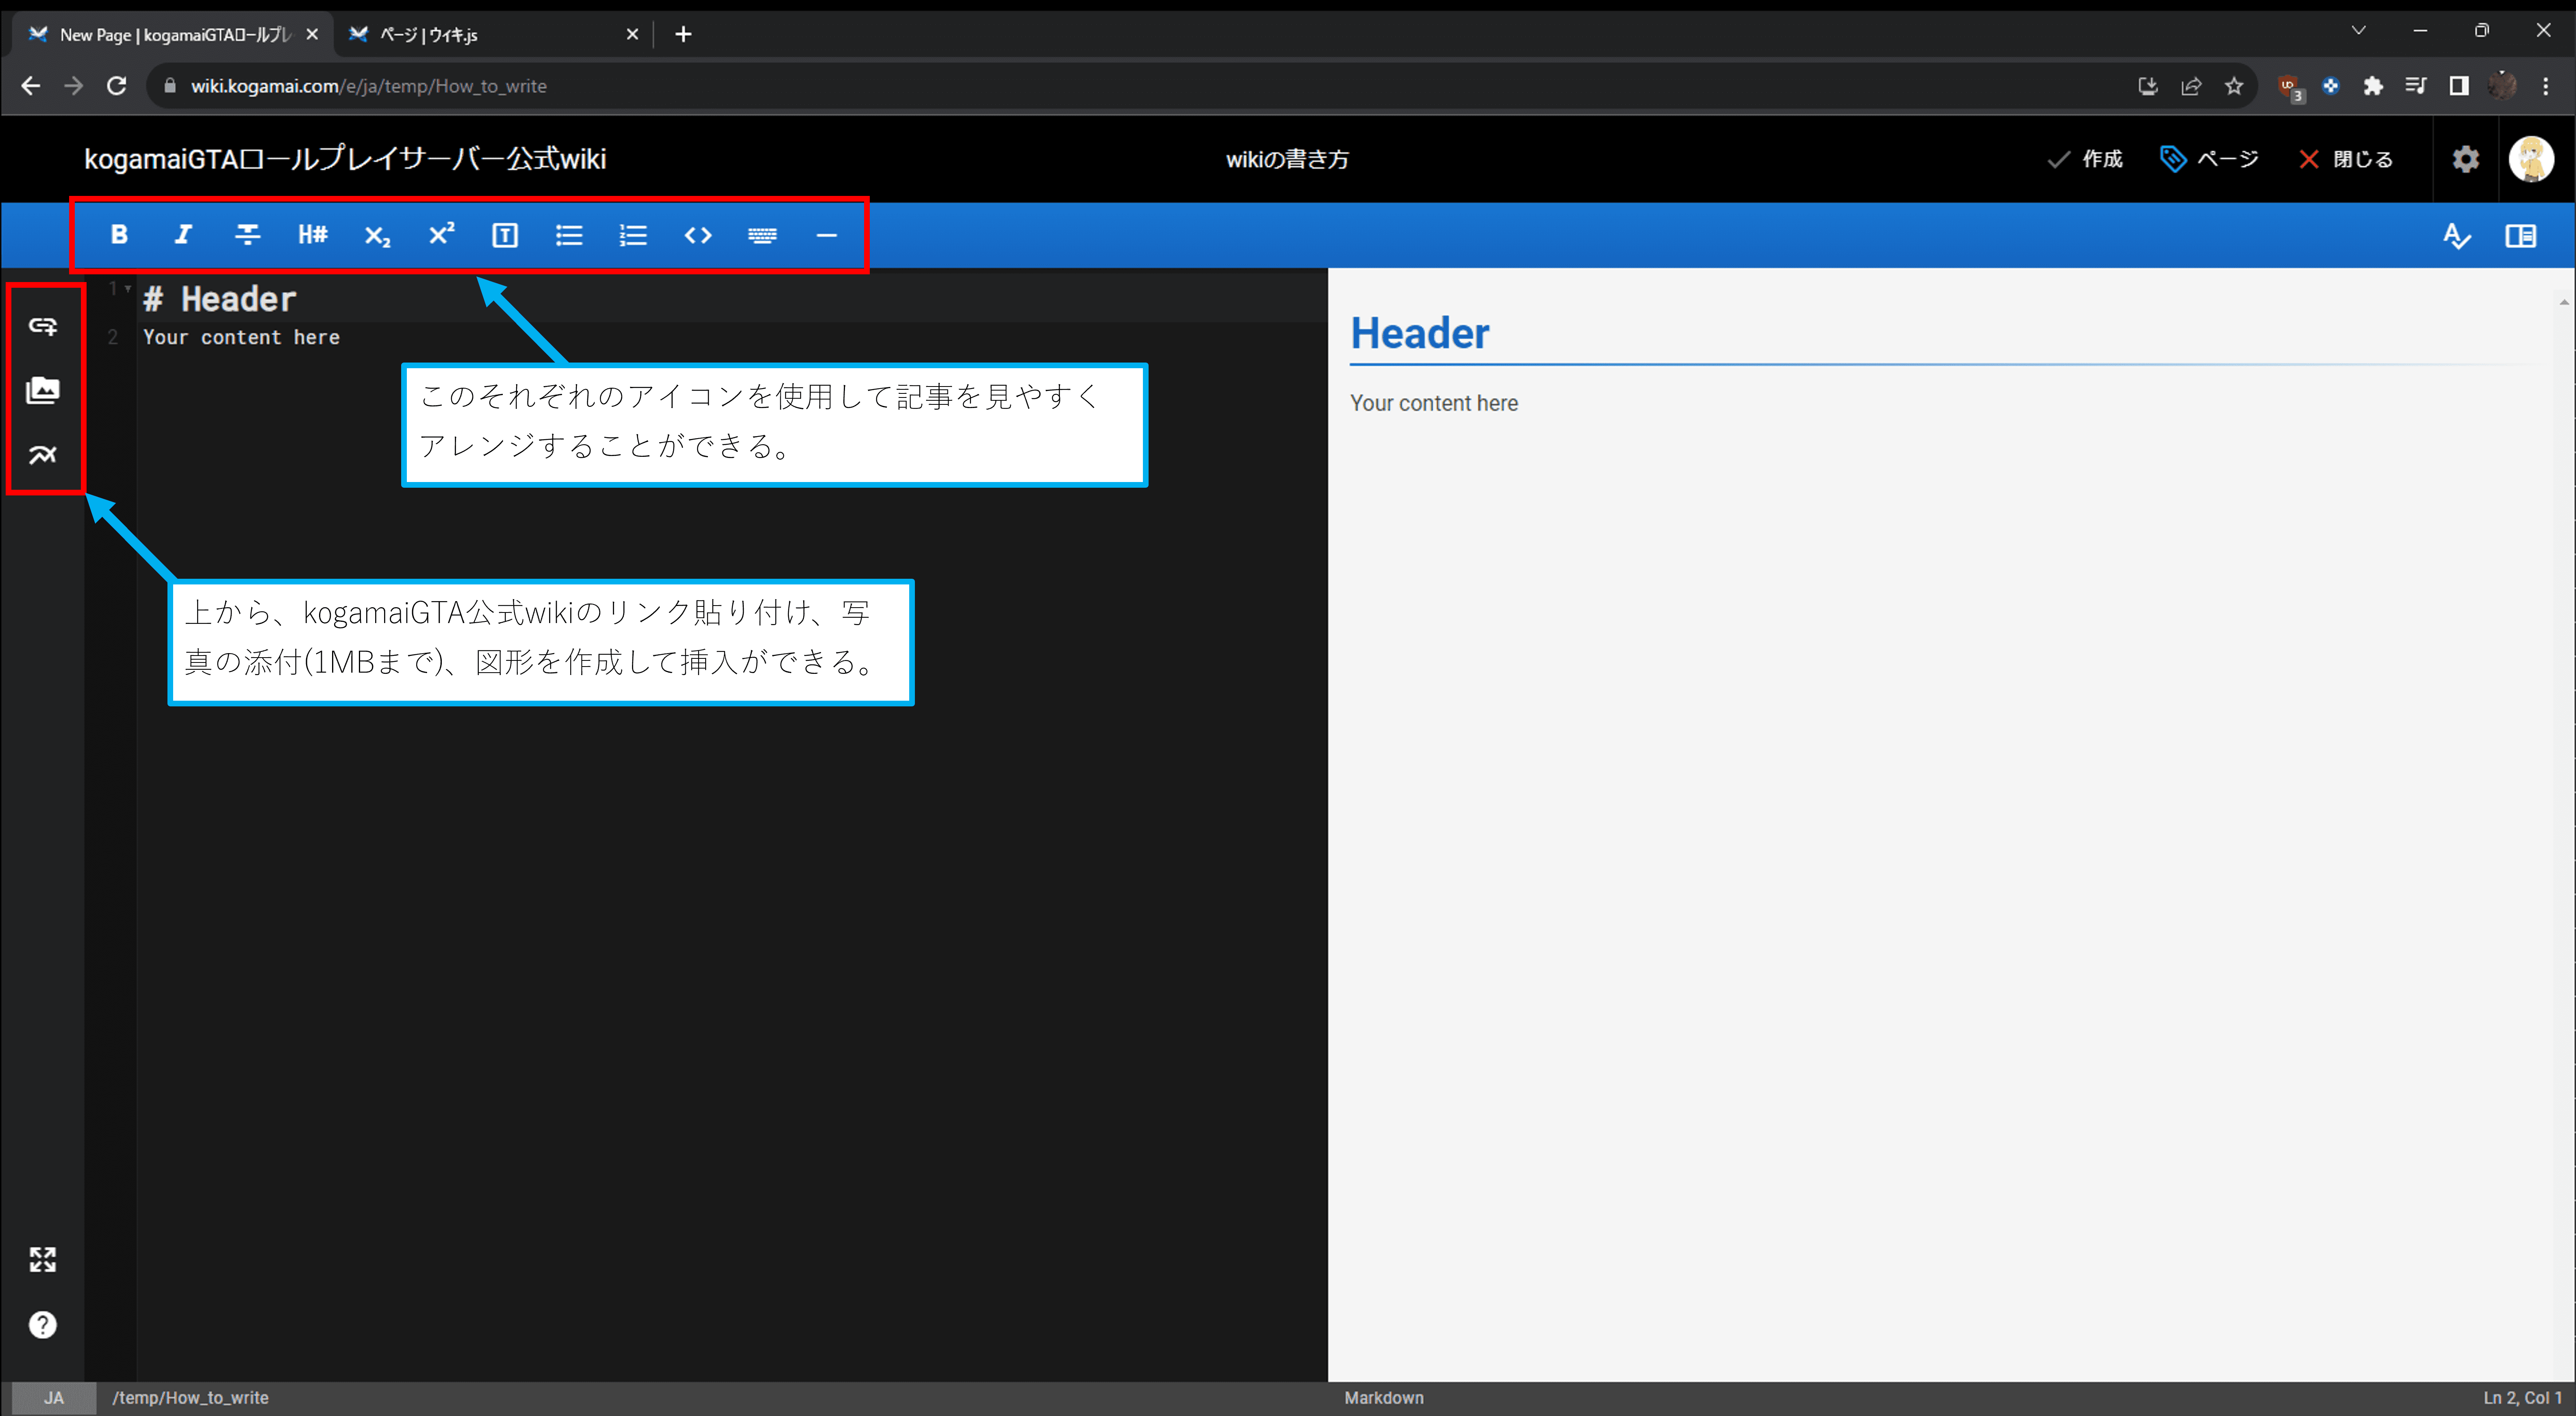Click the '# Header' line in editor
Screen dimensions: 2576x1416
click(x=220, y=299)
